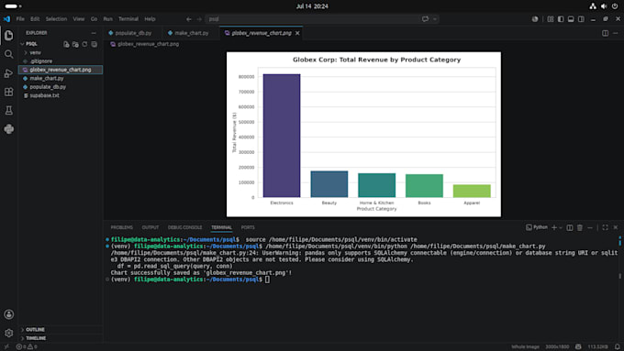Toggle bottom panel visibility
Viewport: 624px width, 351px height.
pyautogui.click(x=571, y=19)
